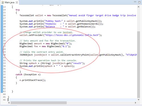The width and height of the screenshot is (142, 106).
Task: Maximize the editor pane
Action: [x=139, y=2]
